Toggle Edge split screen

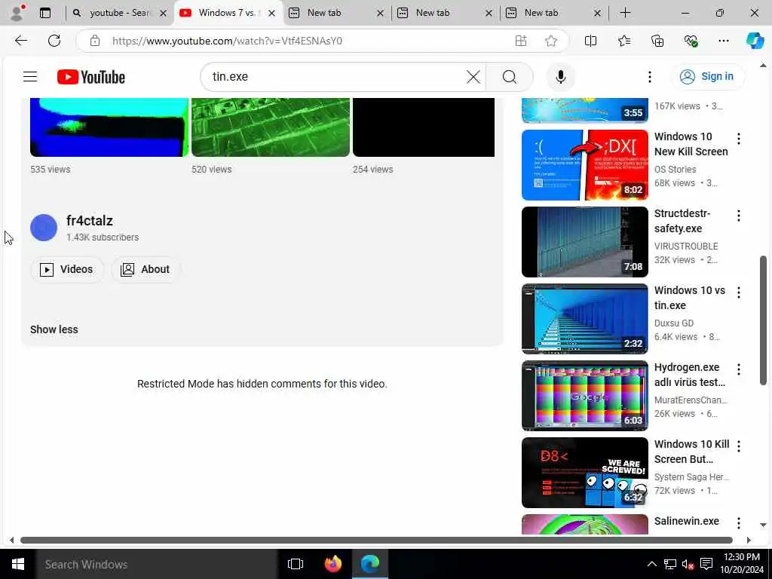pyautogui.click(x=590, y=41)
